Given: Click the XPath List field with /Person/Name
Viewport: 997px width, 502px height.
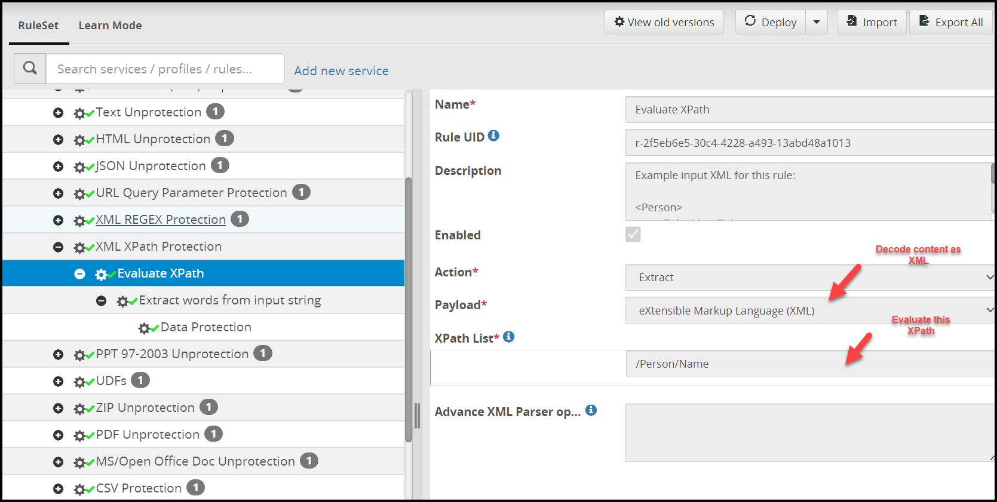Looking at the screenshot, I should point(809,364).
